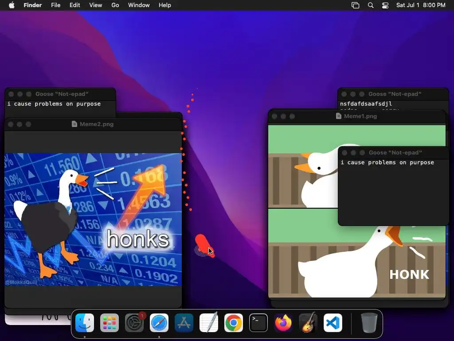Zoom the Meme2.png window
This screenshot has height=341, width=454.
pyautogui.click(x=28, y=124)
